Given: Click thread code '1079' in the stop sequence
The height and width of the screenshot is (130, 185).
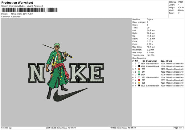Looking at the screenshot, I should point(163,75).
